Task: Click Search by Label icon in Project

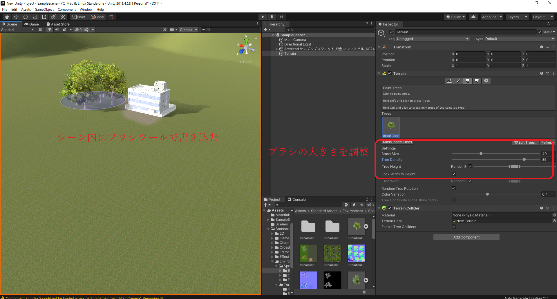Action: (354, 205)
